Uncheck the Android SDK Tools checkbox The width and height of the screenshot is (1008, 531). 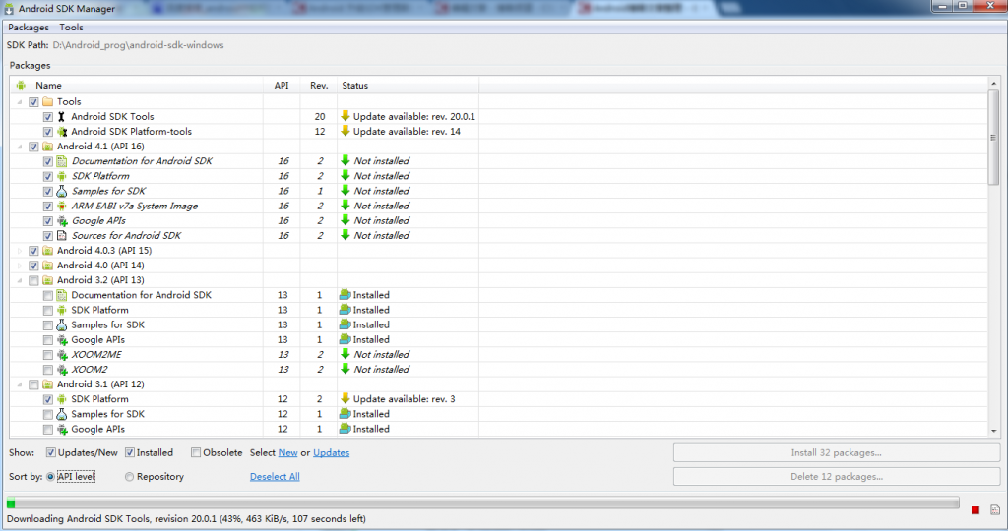point(48,117)
